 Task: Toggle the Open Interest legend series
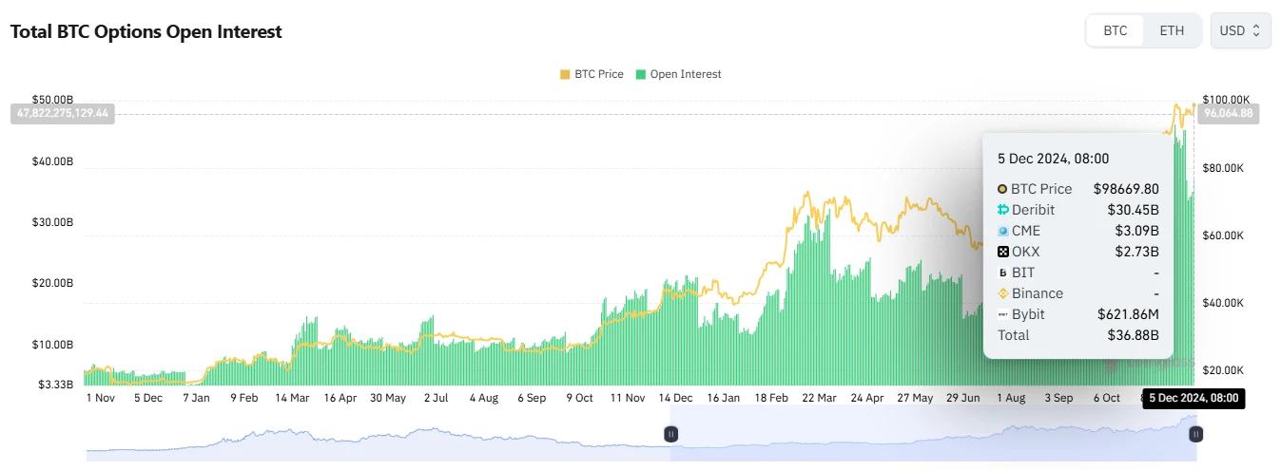[x=685, y=74]
